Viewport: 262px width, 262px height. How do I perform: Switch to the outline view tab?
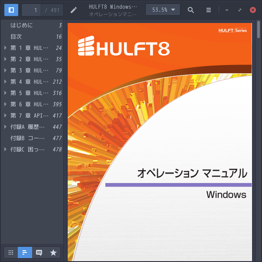[25, 252]
